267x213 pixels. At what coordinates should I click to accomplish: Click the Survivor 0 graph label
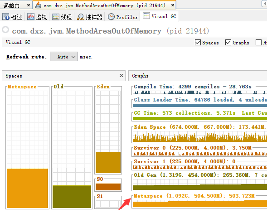click(x=193, y=148)
